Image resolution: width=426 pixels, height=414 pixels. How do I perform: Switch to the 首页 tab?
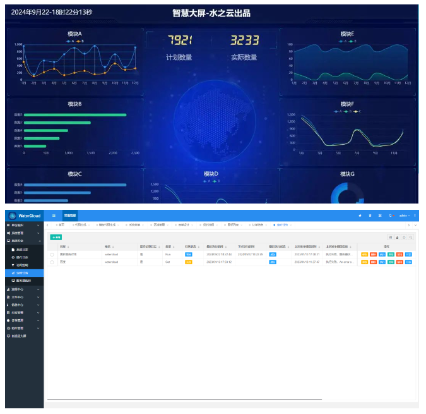pyautogui.click(x=61, y=225)
